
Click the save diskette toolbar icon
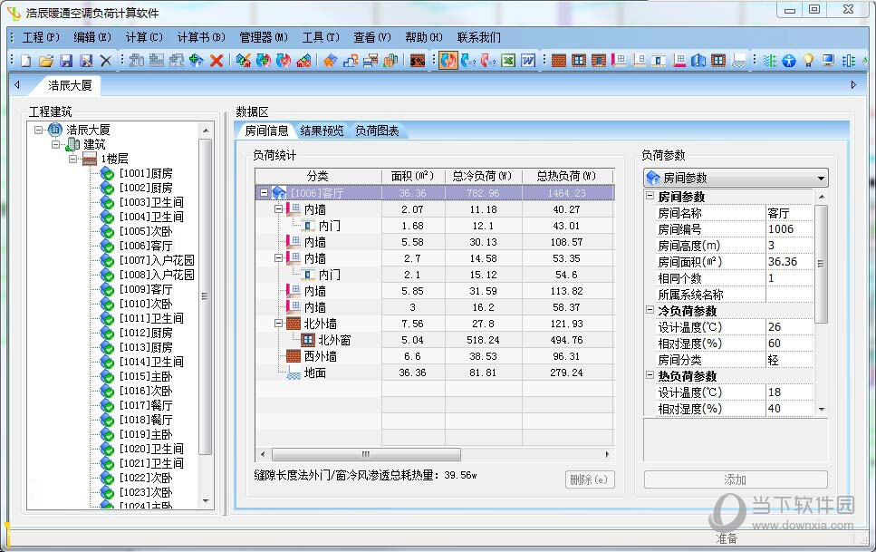pyautogui.click(x=66, y=61)
